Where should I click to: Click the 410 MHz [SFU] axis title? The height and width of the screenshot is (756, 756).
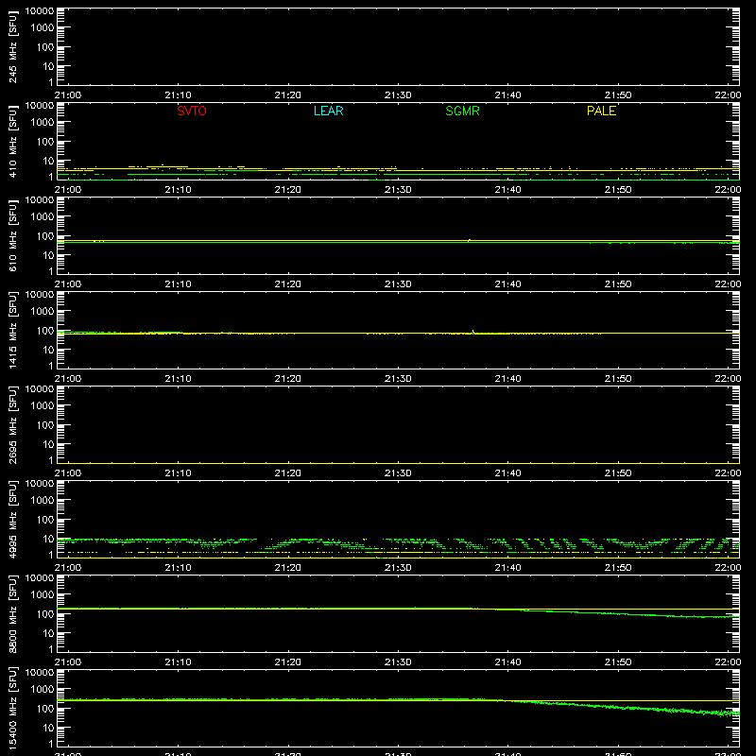pyautogui.click(x=12, y=141)
